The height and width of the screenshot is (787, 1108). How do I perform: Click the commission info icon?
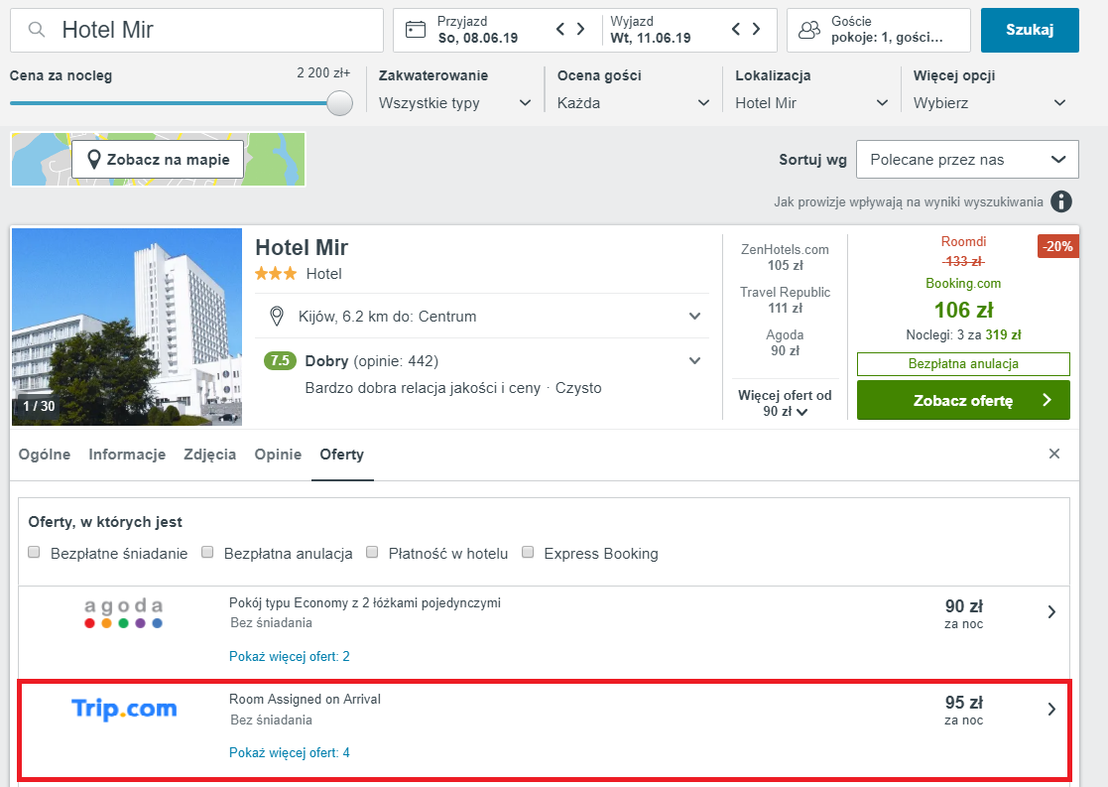click(1060, 201)
